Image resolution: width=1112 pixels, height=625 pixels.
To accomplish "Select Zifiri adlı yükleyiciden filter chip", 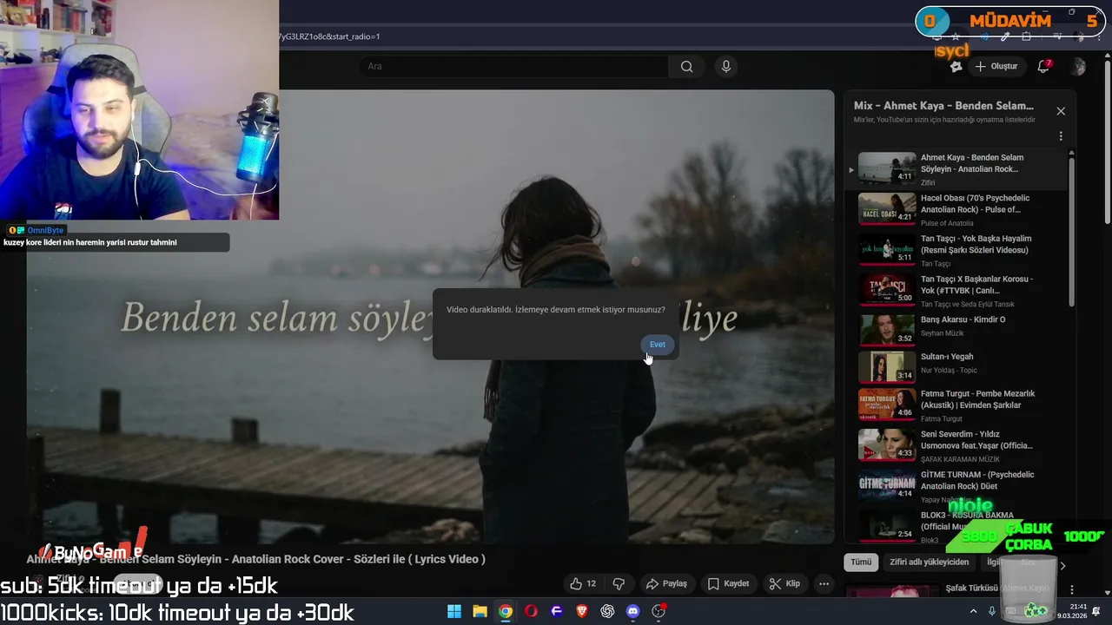I will click(x=929, y=562).
